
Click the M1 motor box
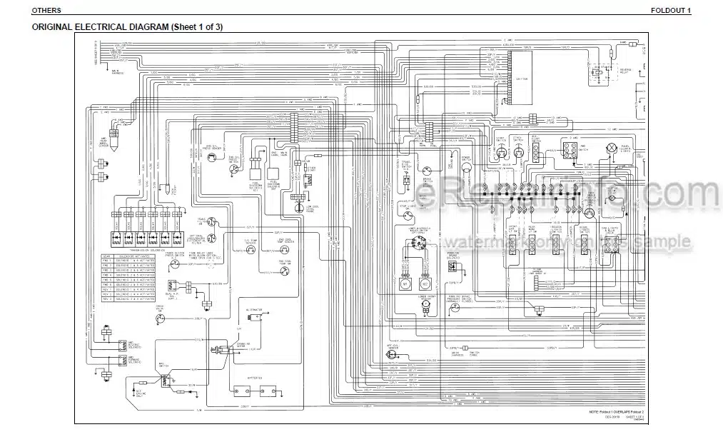[x=405, y=284]
